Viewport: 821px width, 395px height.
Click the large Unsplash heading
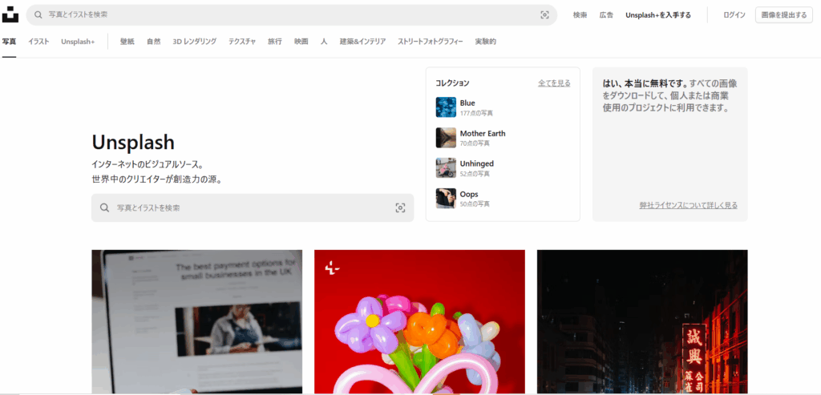pos(133,143)
